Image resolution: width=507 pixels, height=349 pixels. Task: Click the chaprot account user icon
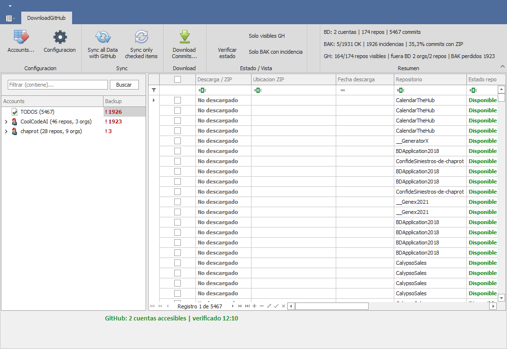tap(15, 131)
